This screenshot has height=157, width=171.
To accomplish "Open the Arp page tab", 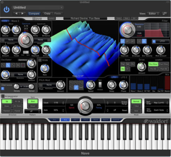I will pyautogui.click(x=65, y=120).
